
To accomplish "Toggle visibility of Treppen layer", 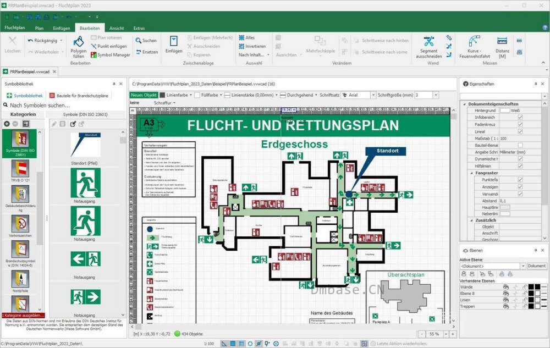I will pos(506,306).
